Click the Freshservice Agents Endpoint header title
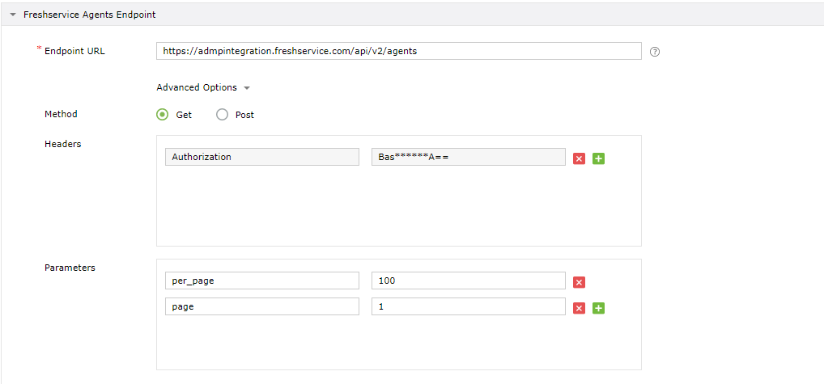Screen dimensions: 824x384 click(x=90, y=15)
